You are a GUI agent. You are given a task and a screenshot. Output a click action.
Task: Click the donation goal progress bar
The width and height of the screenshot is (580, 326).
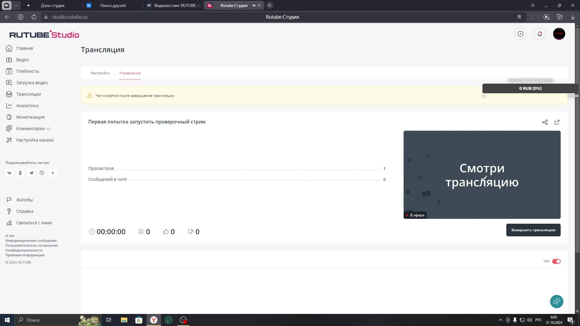click(x=530, y=88)
